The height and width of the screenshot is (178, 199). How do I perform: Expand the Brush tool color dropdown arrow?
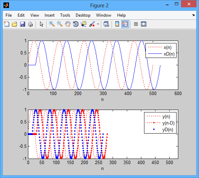click(x=98, y=24)
